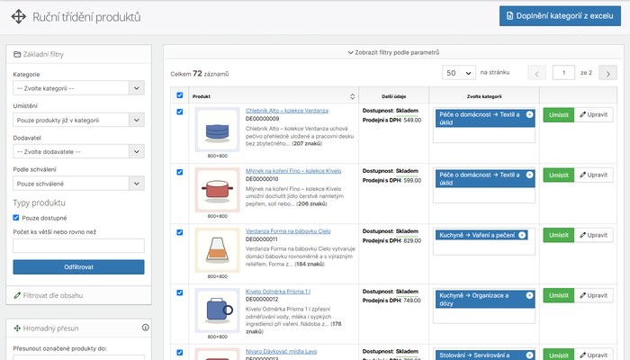Click sort arrows in Produkt column header
Viewport: 630px width, 360px height.
(x=353, y=96)
